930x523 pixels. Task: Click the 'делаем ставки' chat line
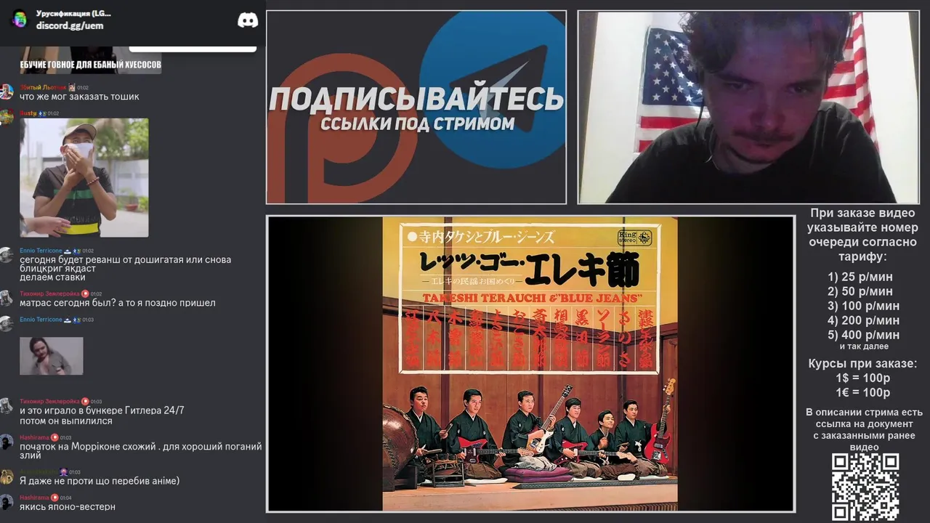[x=52, y=277]
